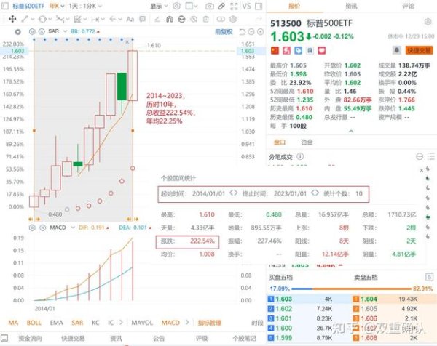This screenshot has height=346, width=437.
Task: Hide all drawings with the crossed-eye icon
Action: tap(194, 19)
